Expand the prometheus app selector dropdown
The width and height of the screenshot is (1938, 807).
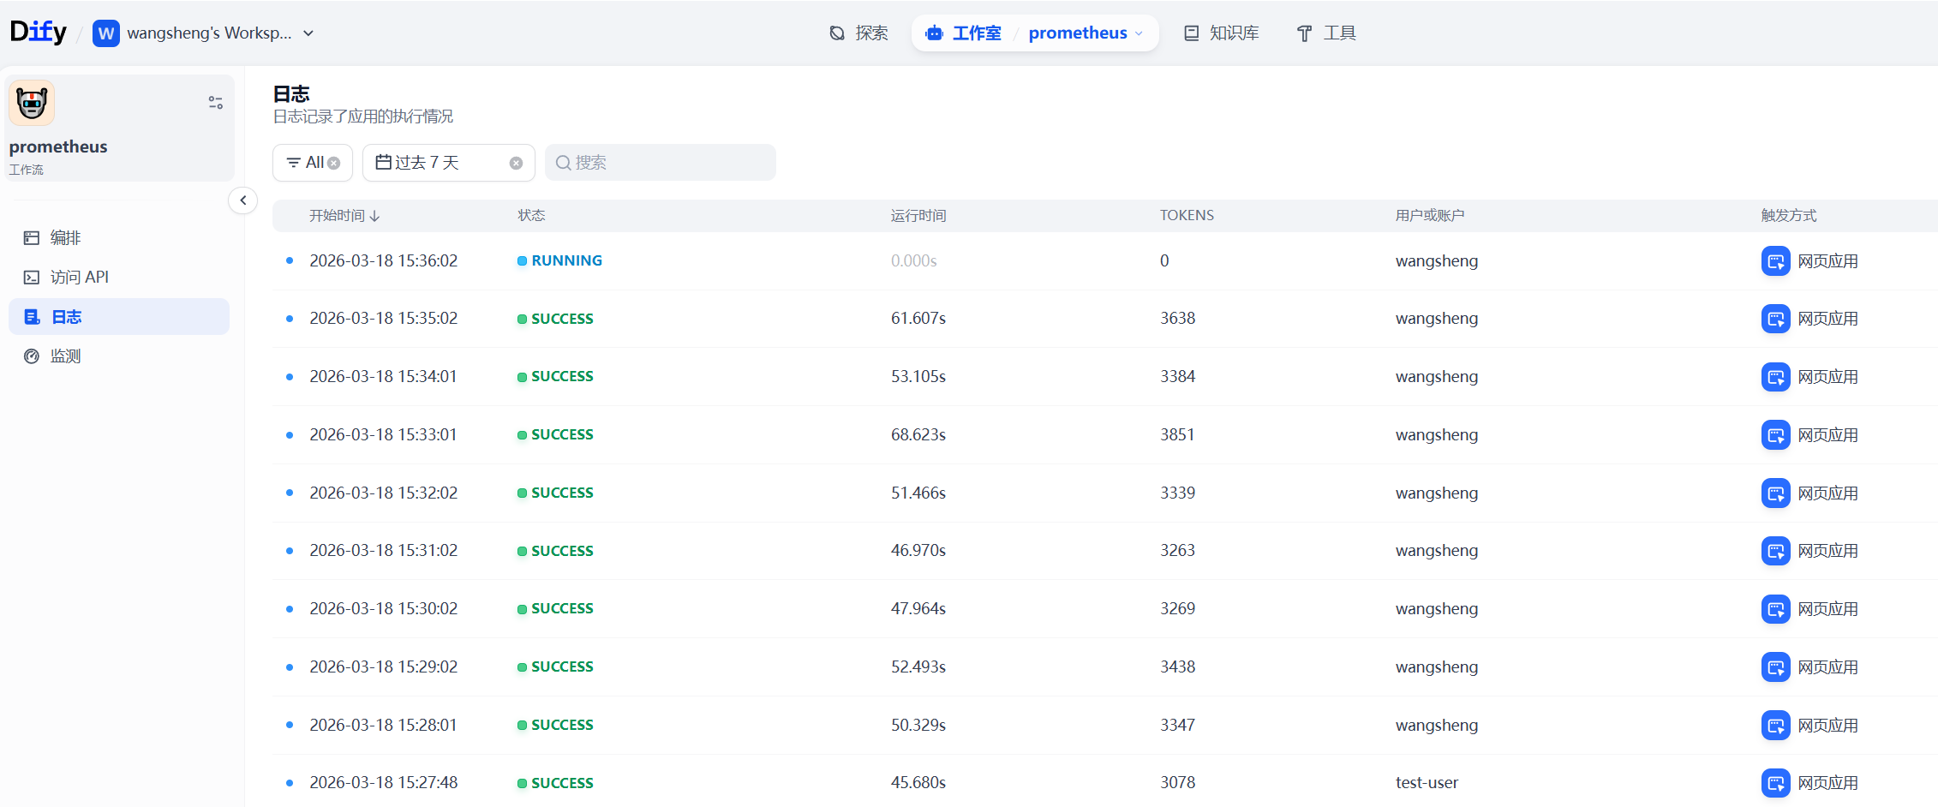coord(1139,33)
